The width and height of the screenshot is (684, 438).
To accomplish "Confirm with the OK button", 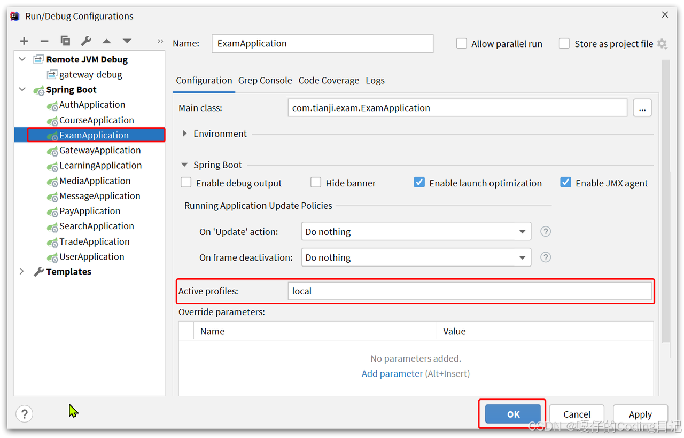I will point(513,414).
